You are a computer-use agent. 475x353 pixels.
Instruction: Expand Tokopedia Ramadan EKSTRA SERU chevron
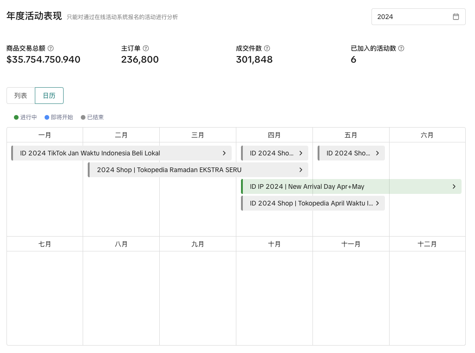click(301, 170)
